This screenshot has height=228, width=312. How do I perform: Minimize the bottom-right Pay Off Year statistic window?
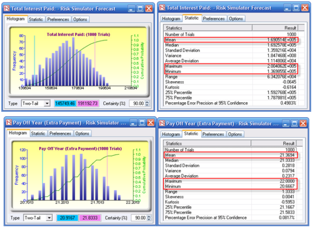285,123
